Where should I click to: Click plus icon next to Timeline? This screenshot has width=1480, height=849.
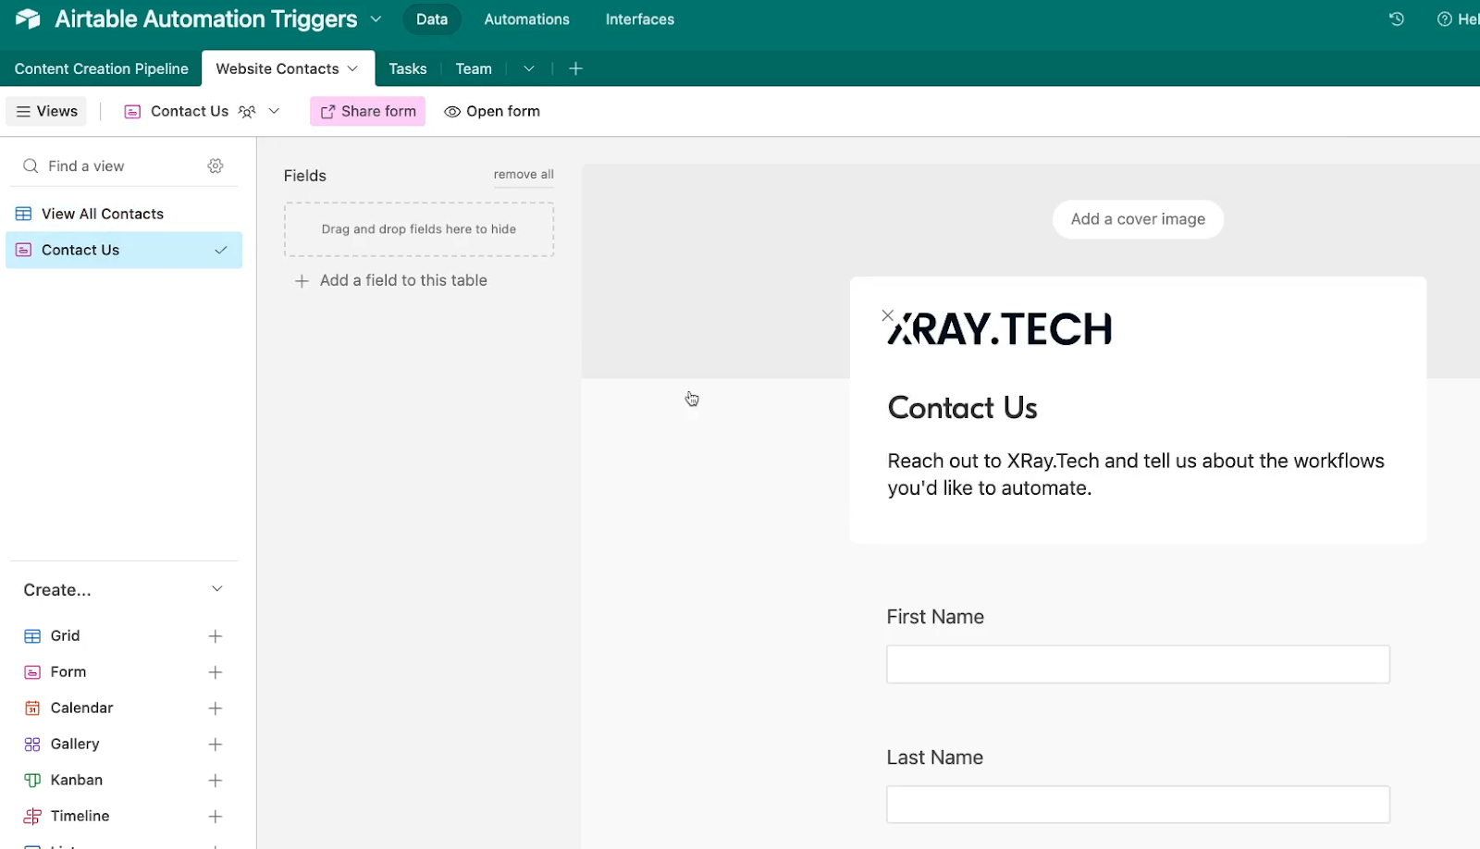216,817
